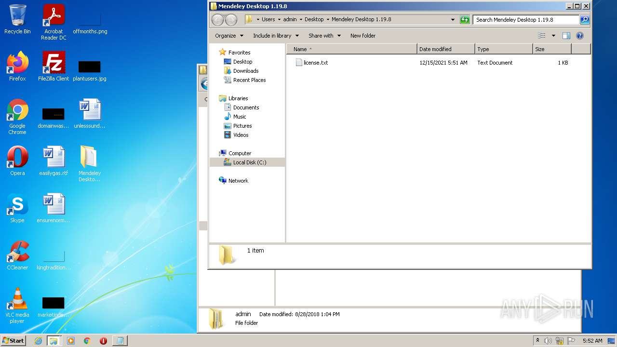Viewport: 617px width, 347px height.
Task: Select the unlesssund Word document icon
Action: coord(90,114)
